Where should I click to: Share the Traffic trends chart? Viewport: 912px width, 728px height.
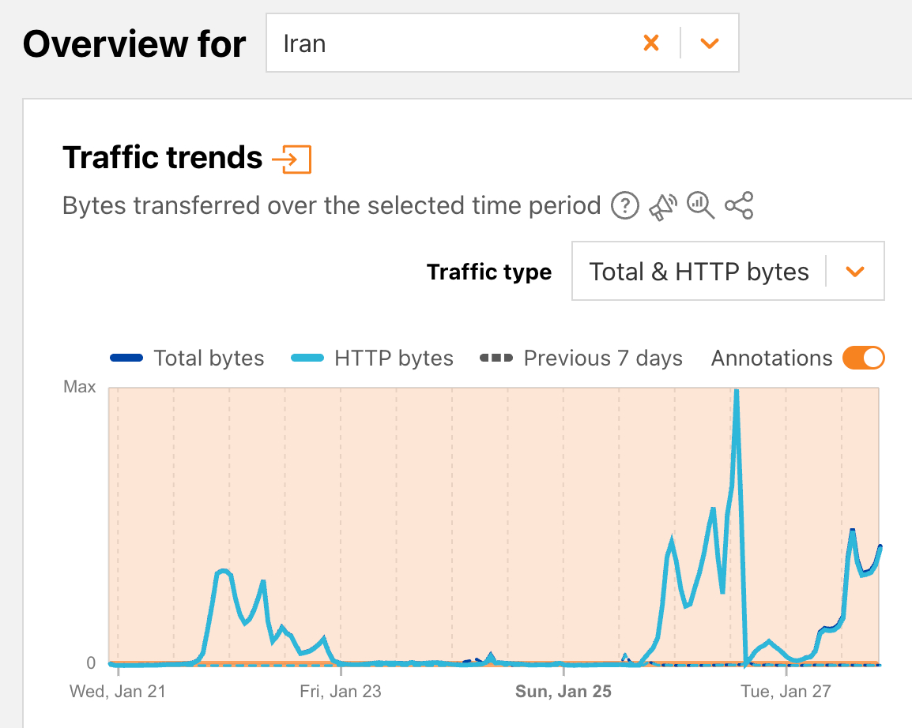[x=739, y=207]
